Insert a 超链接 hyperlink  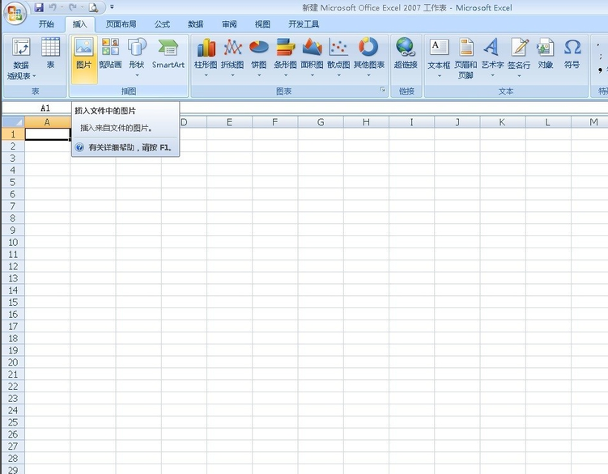tap(406, 53)
